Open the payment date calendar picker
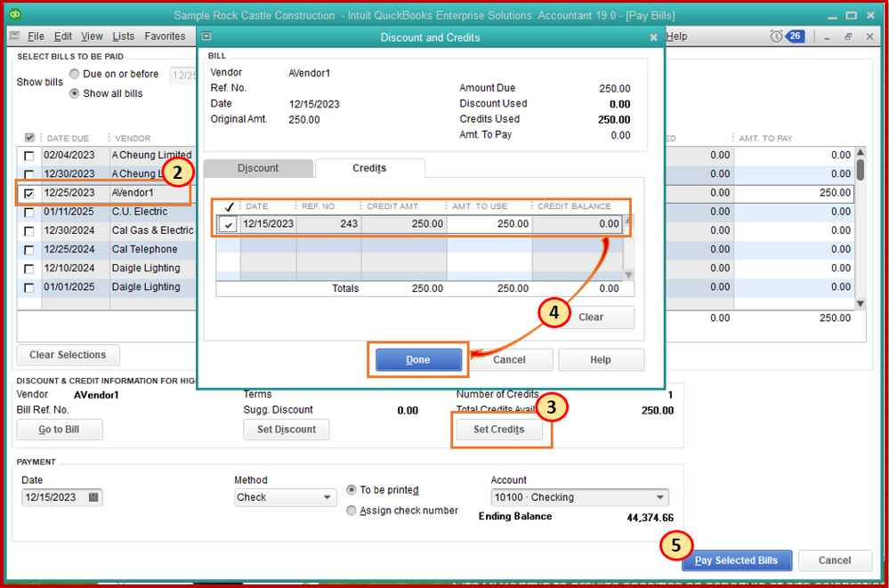 (93, 497)
